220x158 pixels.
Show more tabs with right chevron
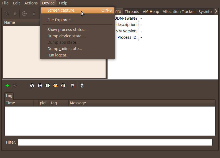click(x=216, y=11)
